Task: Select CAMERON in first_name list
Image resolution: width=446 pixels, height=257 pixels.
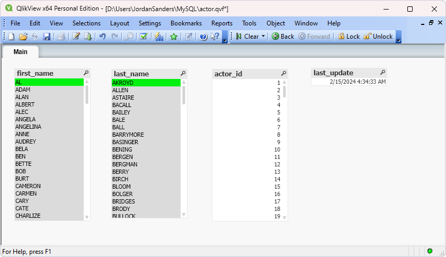Action: (x=49, y=186)
